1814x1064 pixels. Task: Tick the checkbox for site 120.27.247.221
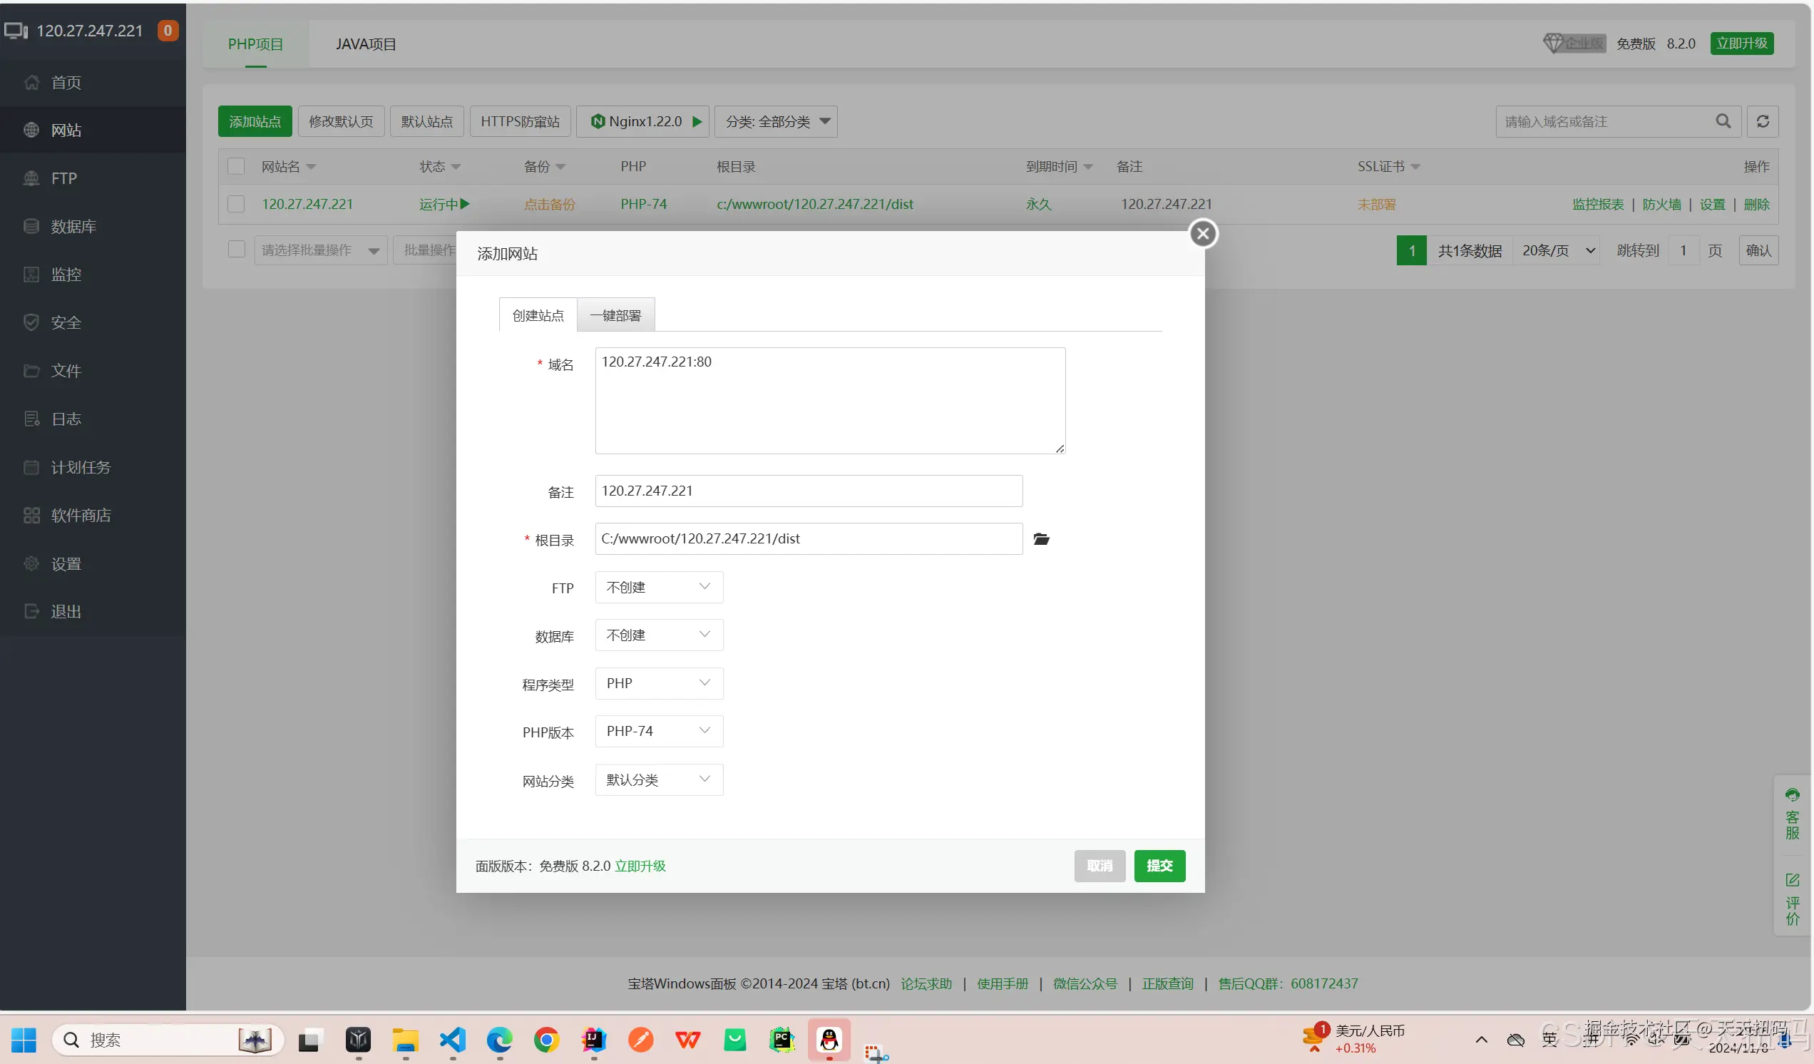236,205
